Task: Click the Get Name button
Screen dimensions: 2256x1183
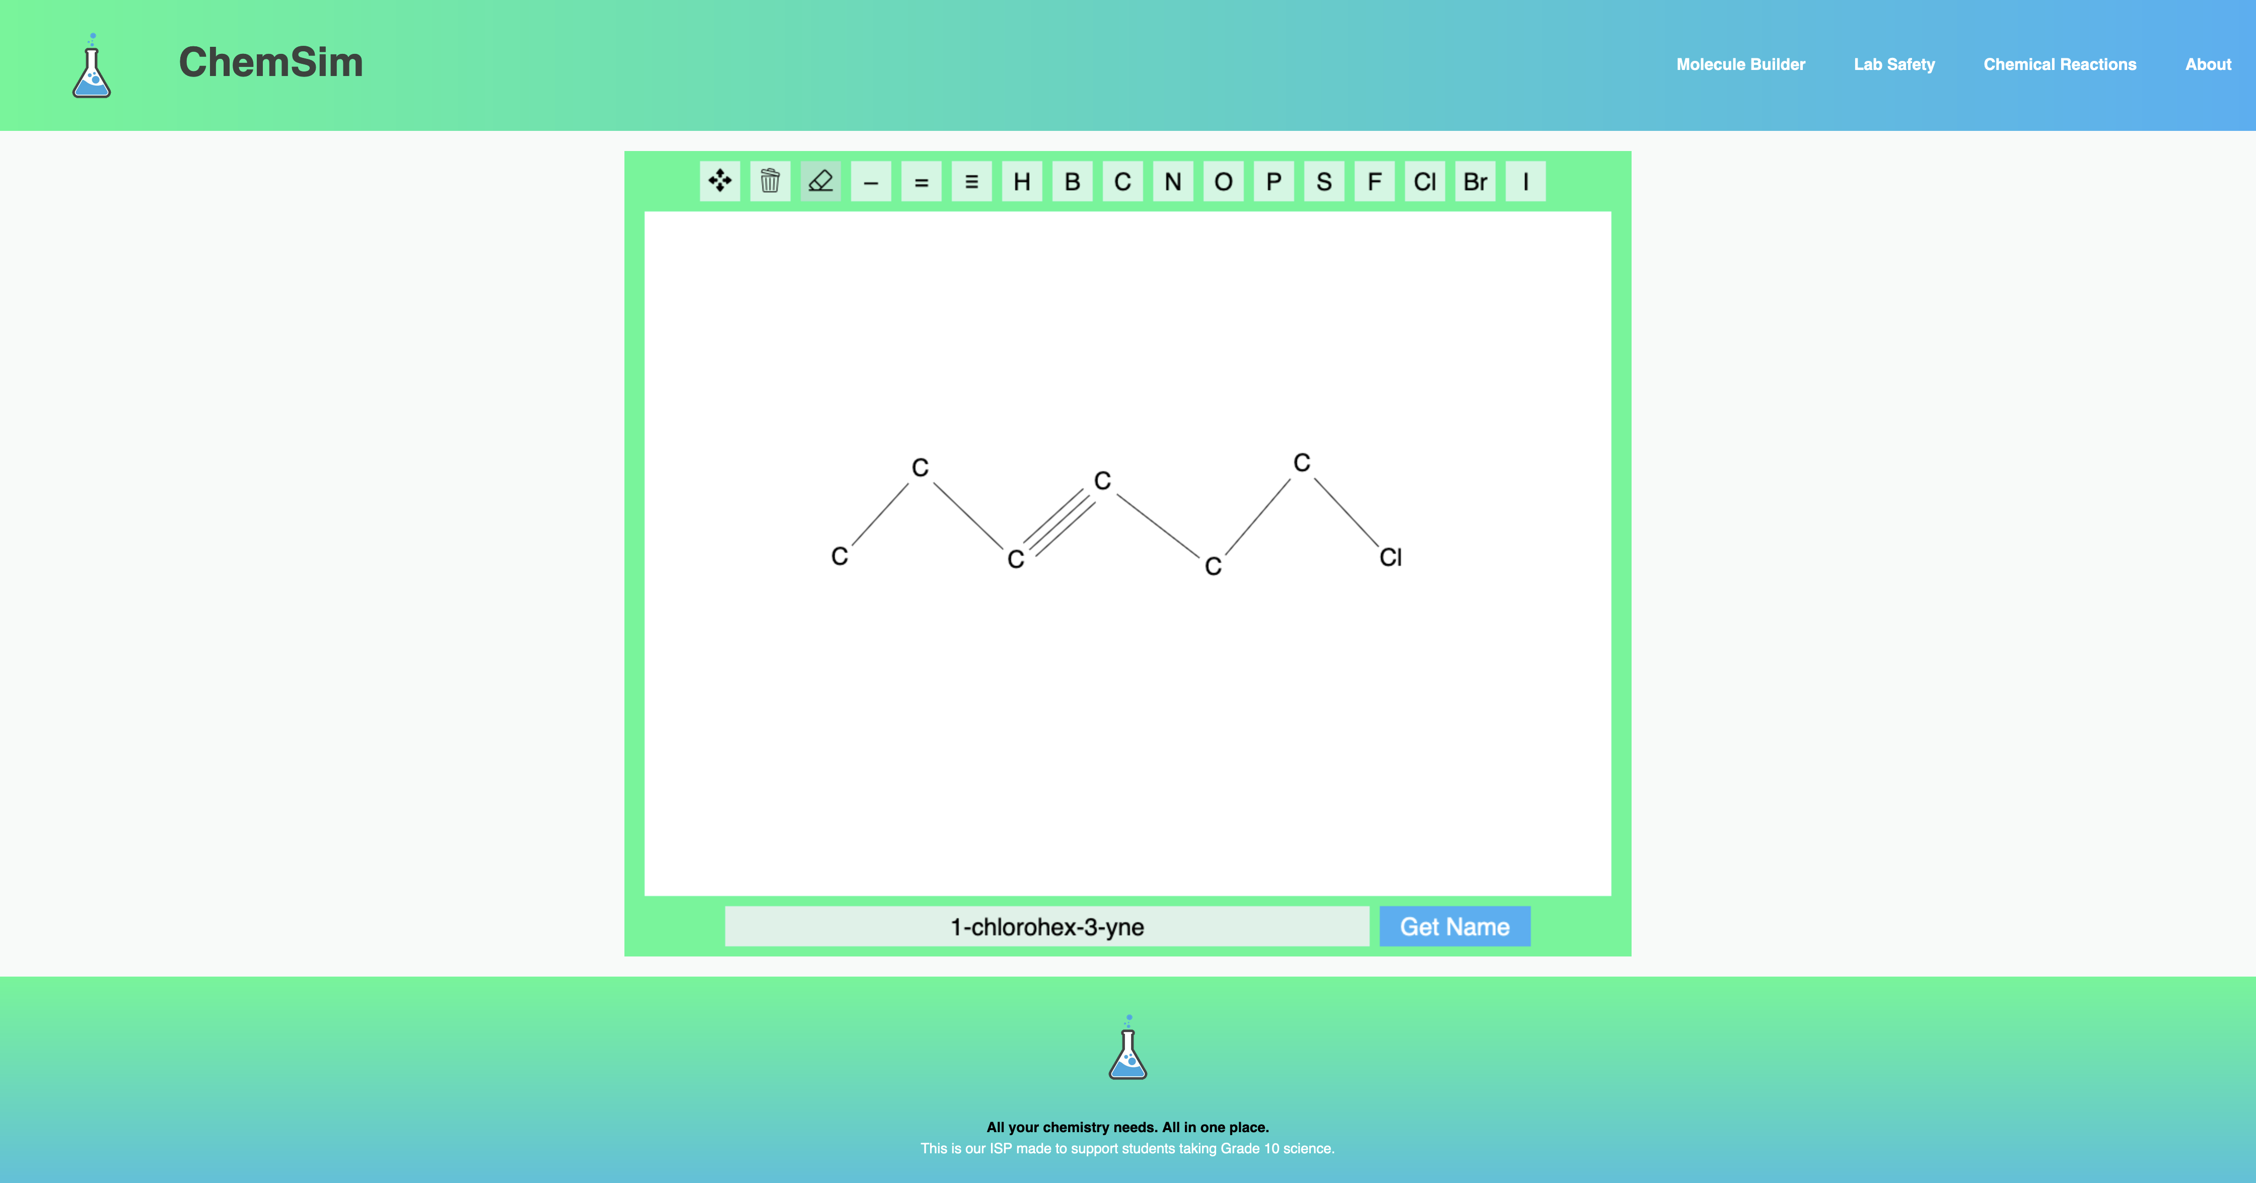Action: point(1454,926)
